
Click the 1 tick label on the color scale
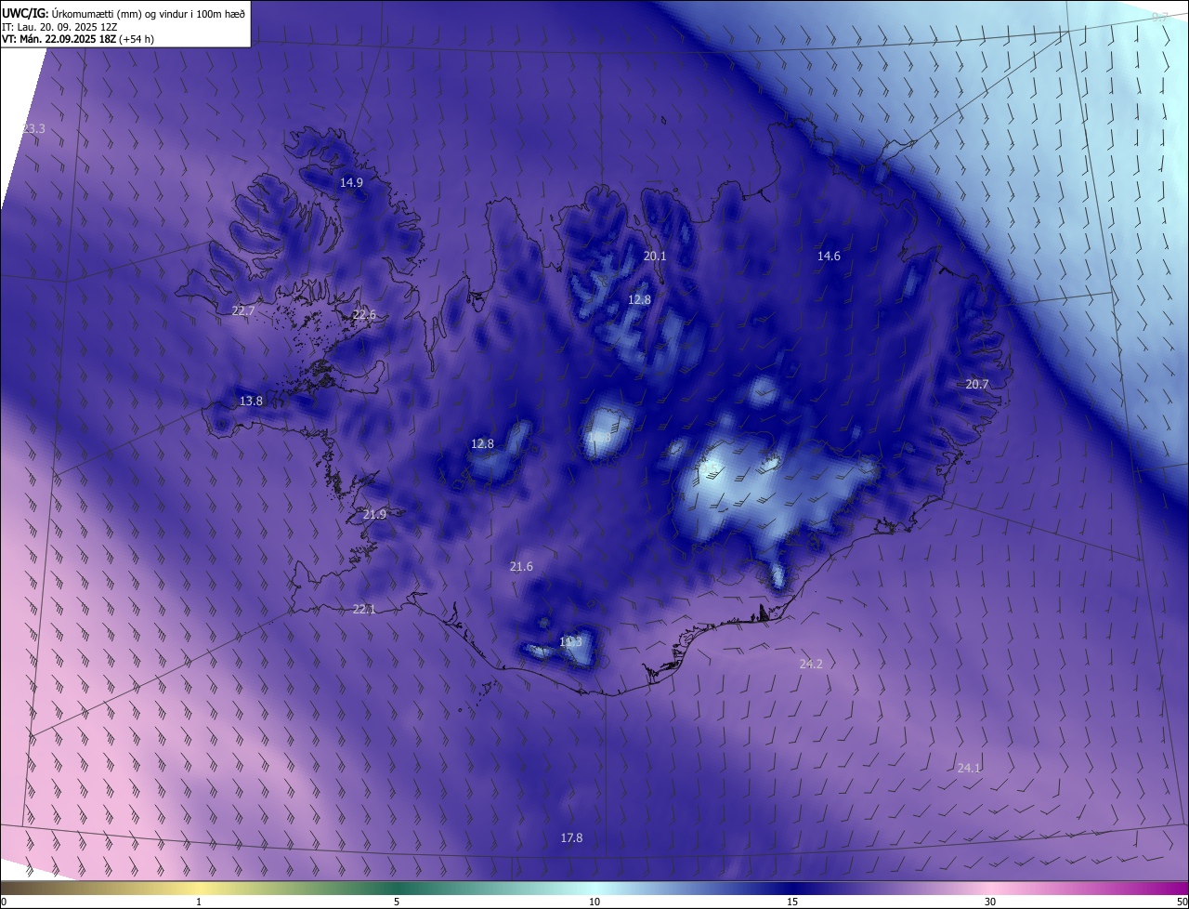[x=199, y=902]
